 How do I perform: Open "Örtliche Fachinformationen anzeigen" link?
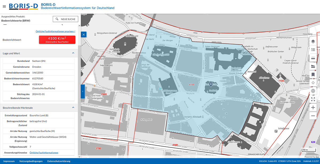pos(55,31)
